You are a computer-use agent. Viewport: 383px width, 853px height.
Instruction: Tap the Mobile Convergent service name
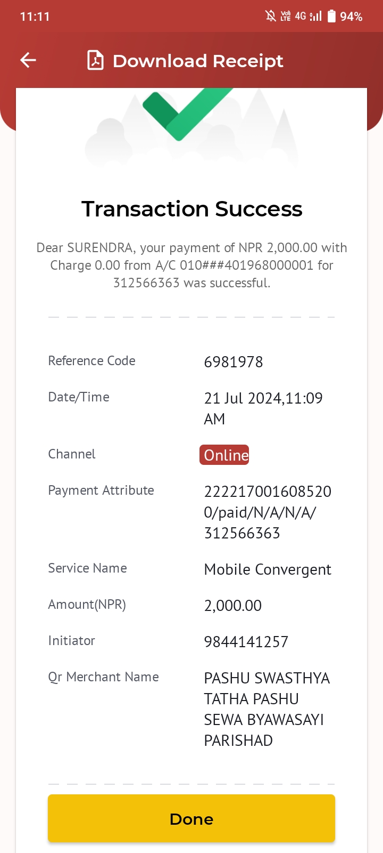(268, 570)
